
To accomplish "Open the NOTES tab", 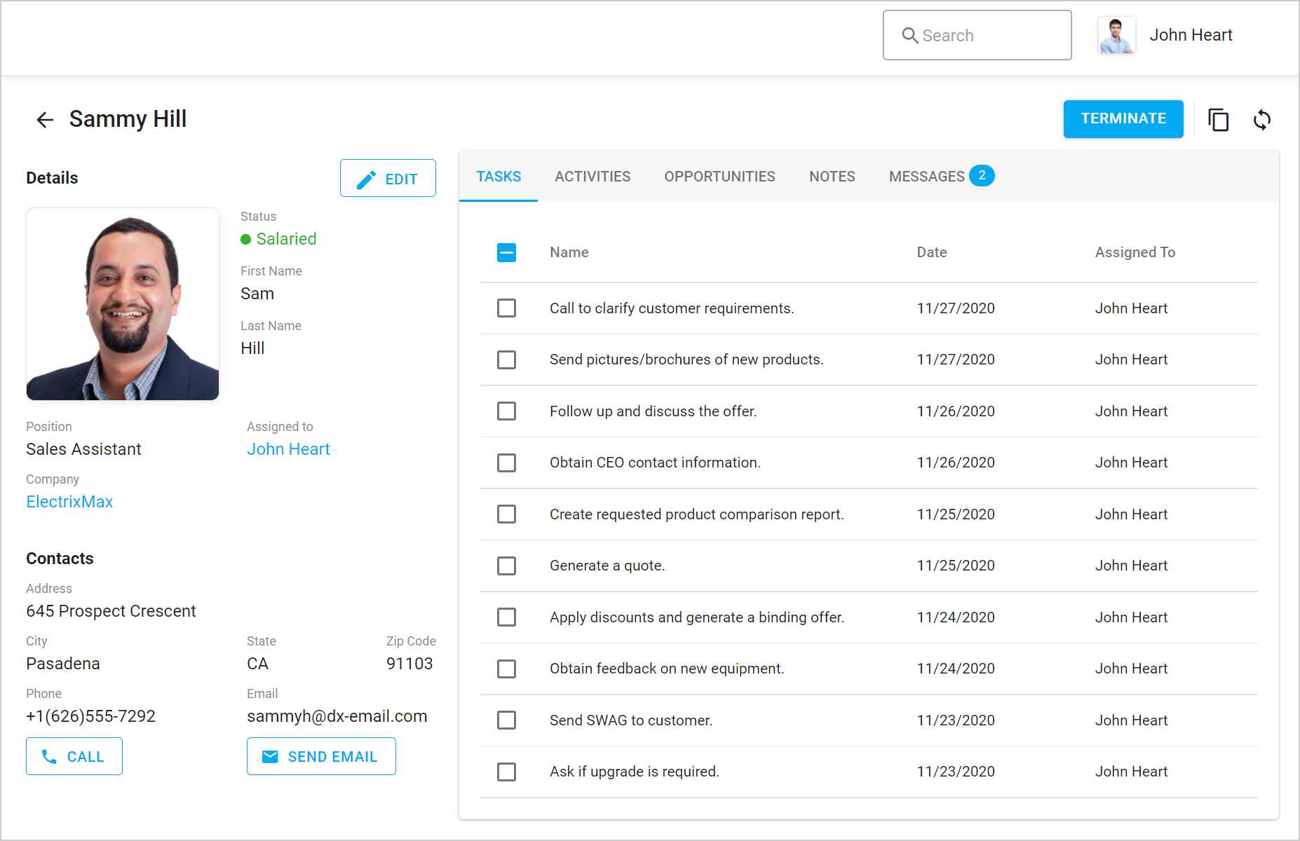I will [832, 177].
